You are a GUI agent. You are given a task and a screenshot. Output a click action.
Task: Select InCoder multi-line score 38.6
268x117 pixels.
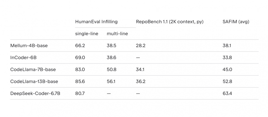(x=111, y=58)
